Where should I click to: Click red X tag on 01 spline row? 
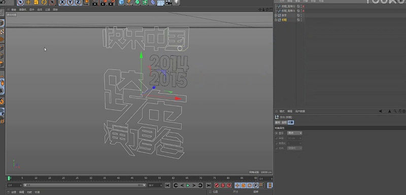pyautogui.click(x=303, y=11)
